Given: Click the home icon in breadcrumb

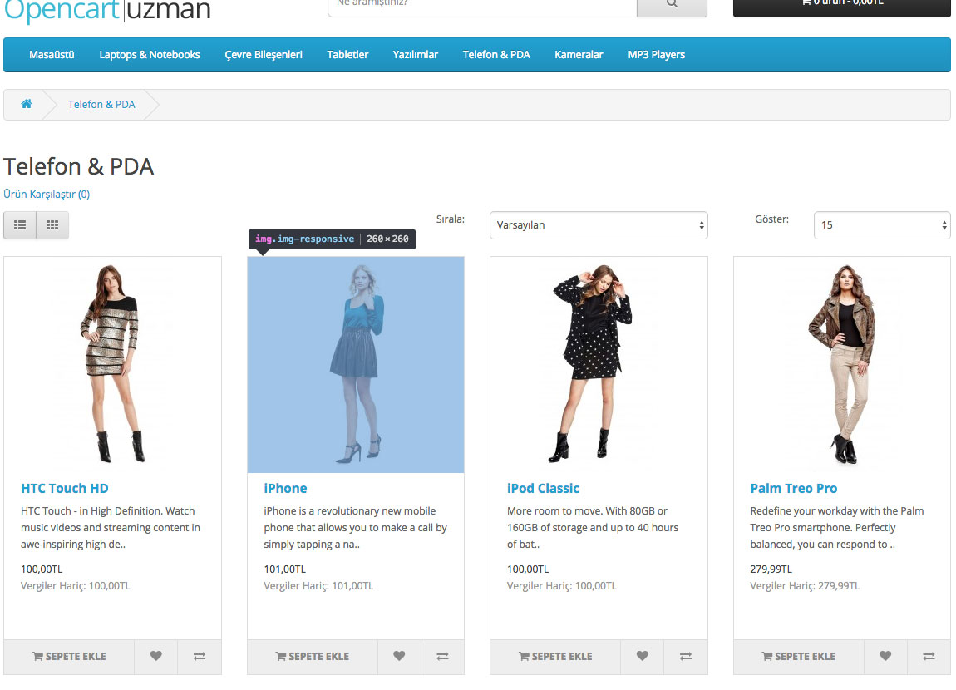Looking at the screenshot, I should (27, 104).
